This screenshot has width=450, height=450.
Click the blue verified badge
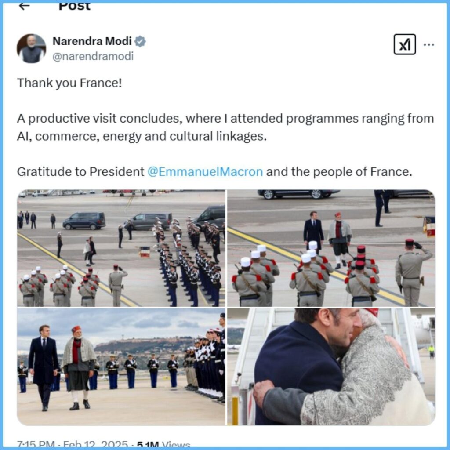[x=140, y=42]
